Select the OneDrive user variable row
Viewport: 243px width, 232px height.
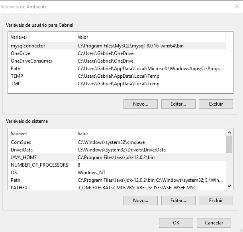pyautogui.click(x=21, y=53)
